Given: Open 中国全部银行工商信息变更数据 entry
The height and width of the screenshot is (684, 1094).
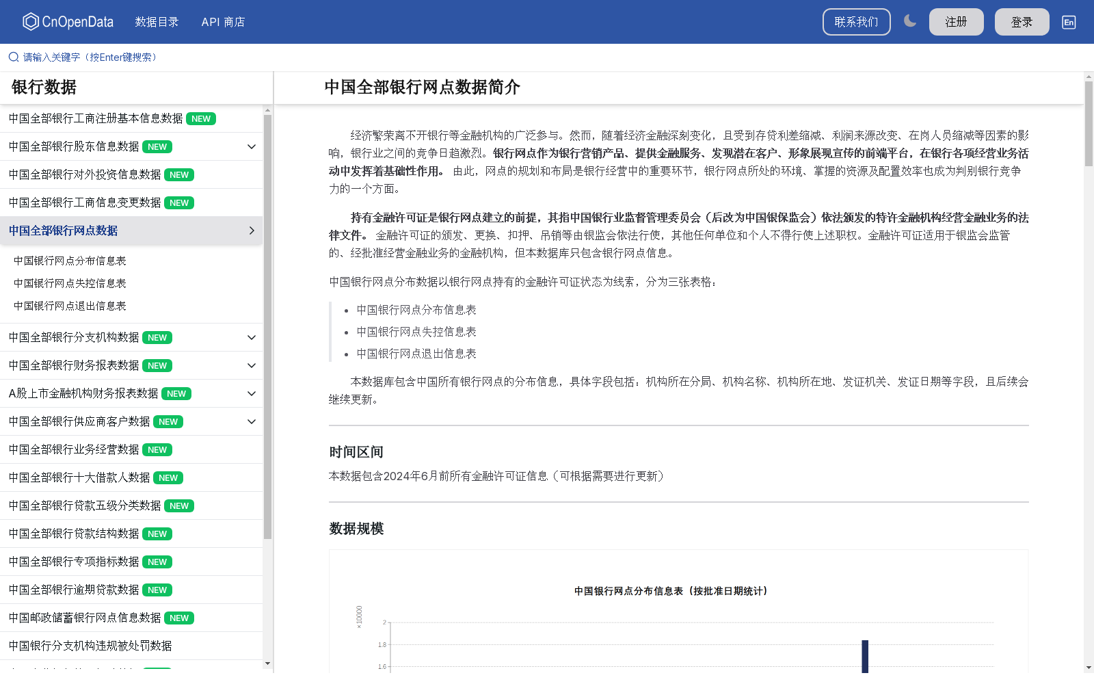Looking at the screenshot, I should pyautogui.click(x=85, y=202).
